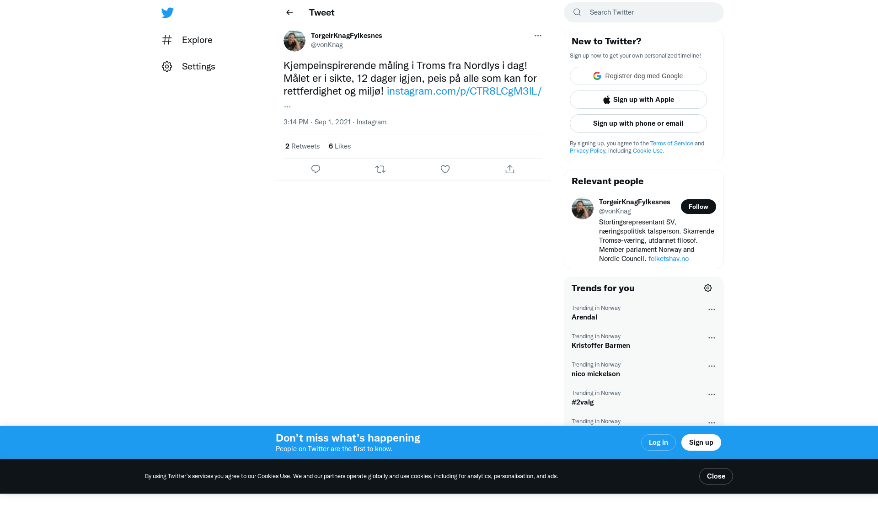This screenshot has width=878, height=527.
Task: Open Trends settings gear icon
Action: point(708,288)
